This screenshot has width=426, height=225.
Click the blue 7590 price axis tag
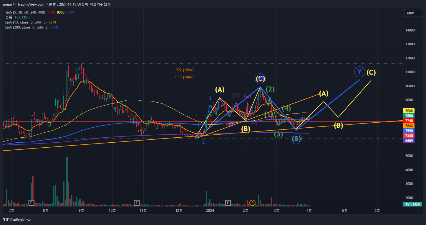(409, 131)
